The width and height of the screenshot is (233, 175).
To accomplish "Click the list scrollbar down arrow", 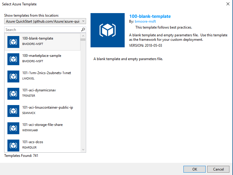I will [x=83, y=149].
